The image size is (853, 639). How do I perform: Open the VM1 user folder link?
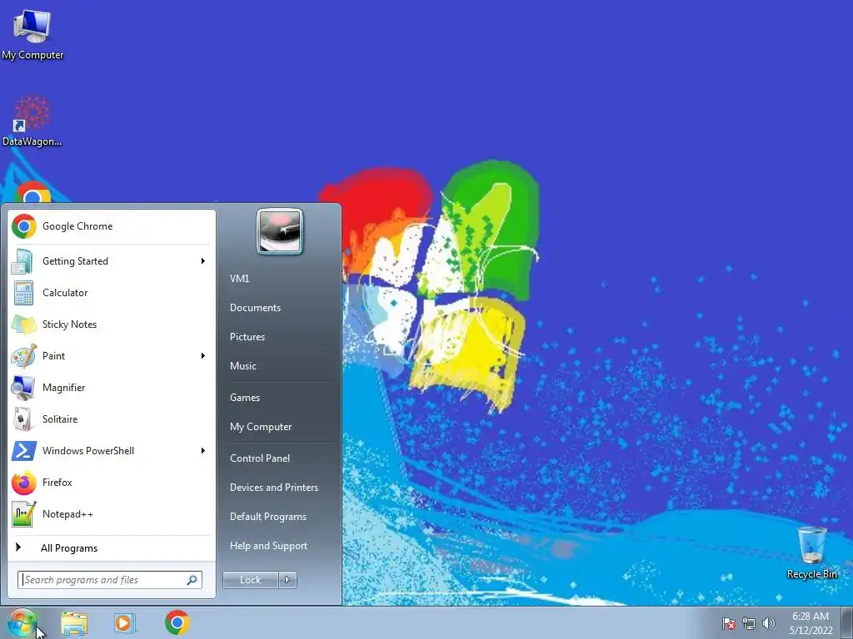[x=239, y=279]
